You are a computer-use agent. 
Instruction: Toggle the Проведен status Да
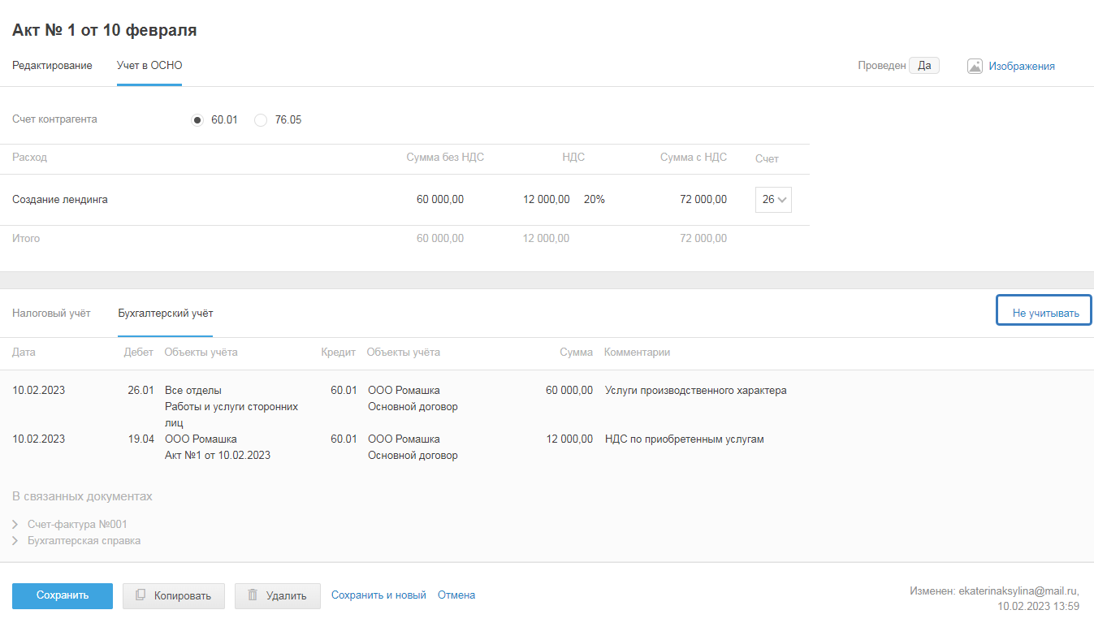pyautogui.click(x=923, y=66)
